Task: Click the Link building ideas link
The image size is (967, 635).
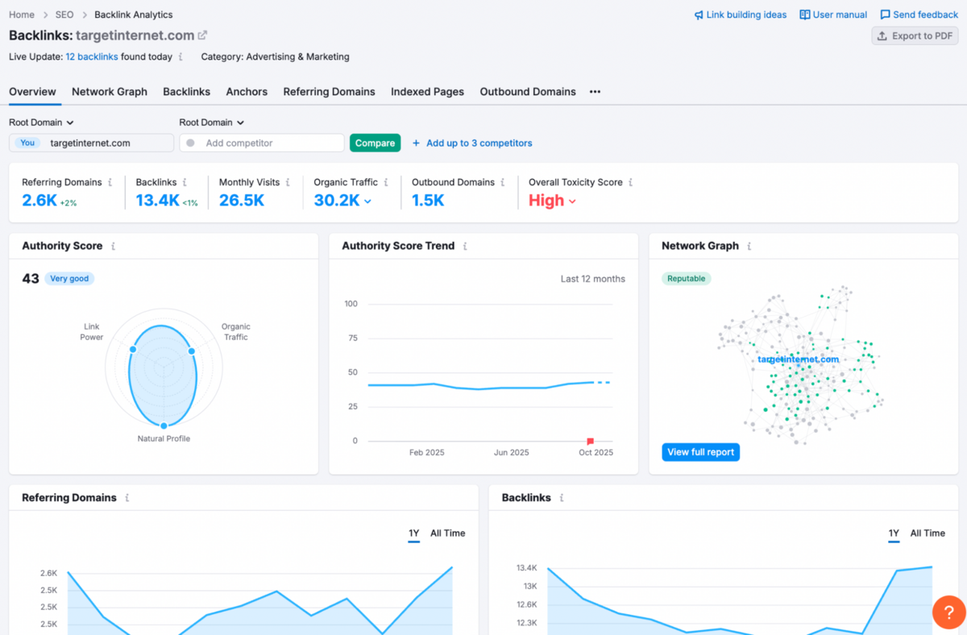Action: tap(746, 15)
